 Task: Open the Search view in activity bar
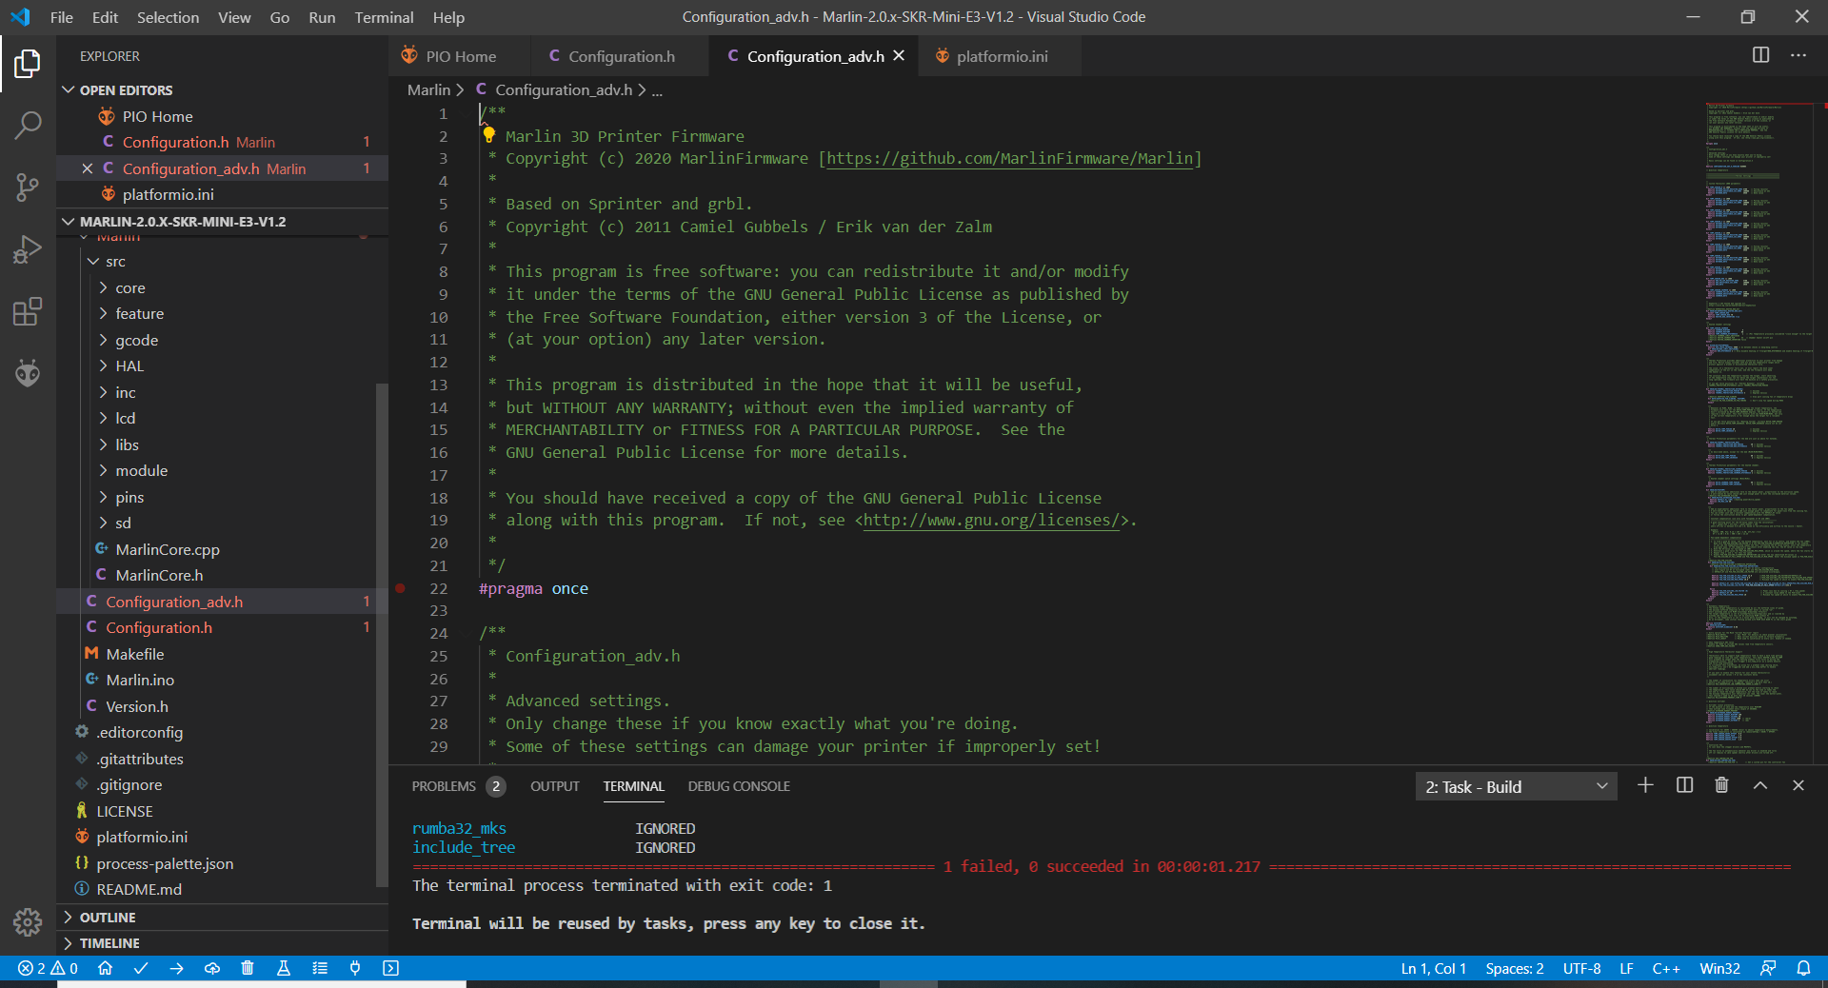(28, 125)
